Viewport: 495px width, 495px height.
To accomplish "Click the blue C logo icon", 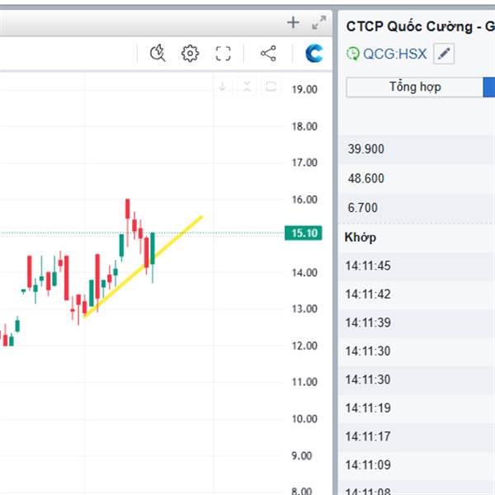I will (313, 53).
